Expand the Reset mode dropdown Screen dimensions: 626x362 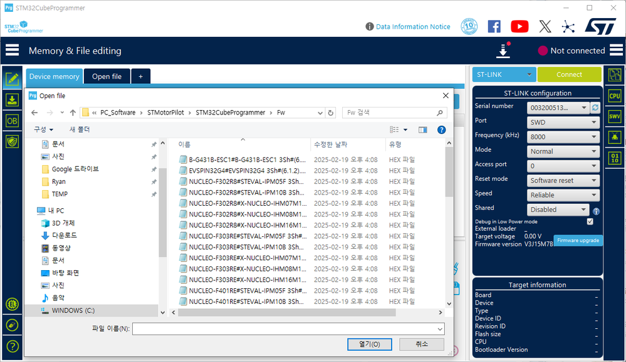[x=563, y=181]
